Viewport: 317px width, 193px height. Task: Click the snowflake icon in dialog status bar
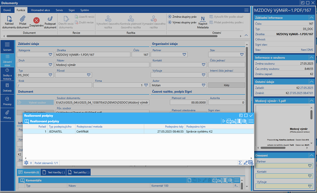pyautogui.click(x=26, y=163)
